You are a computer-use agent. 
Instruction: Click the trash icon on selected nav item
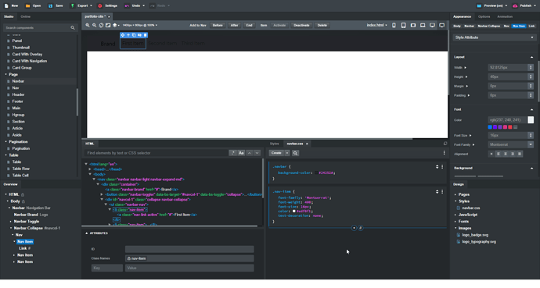click(146, 35)
